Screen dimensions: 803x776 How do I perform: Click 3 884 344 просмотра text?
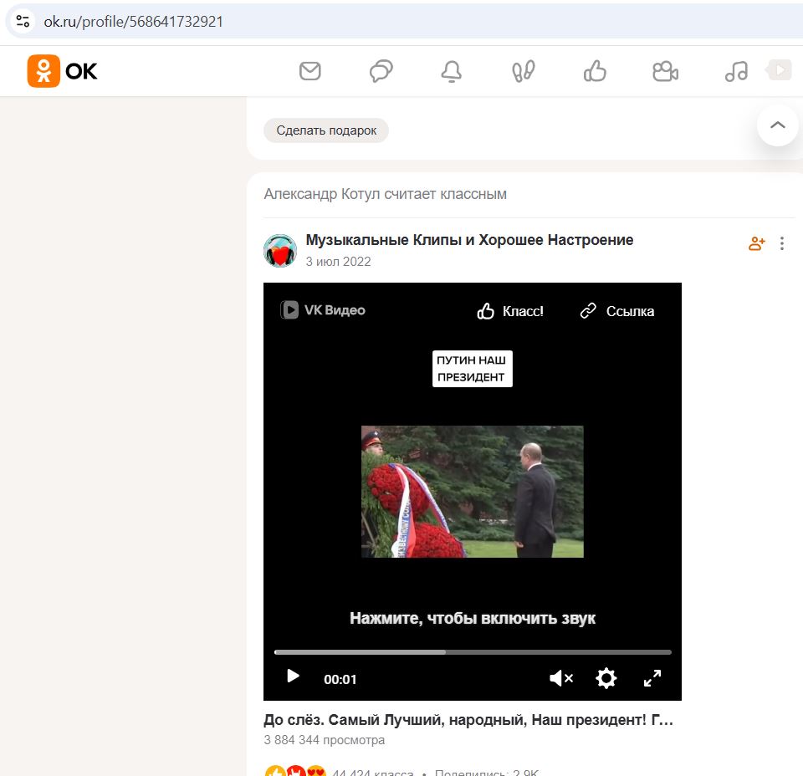[325, 740]
